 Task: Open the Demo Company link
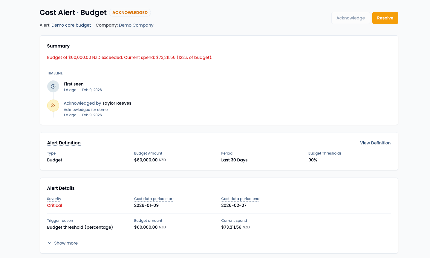(136, 25)
